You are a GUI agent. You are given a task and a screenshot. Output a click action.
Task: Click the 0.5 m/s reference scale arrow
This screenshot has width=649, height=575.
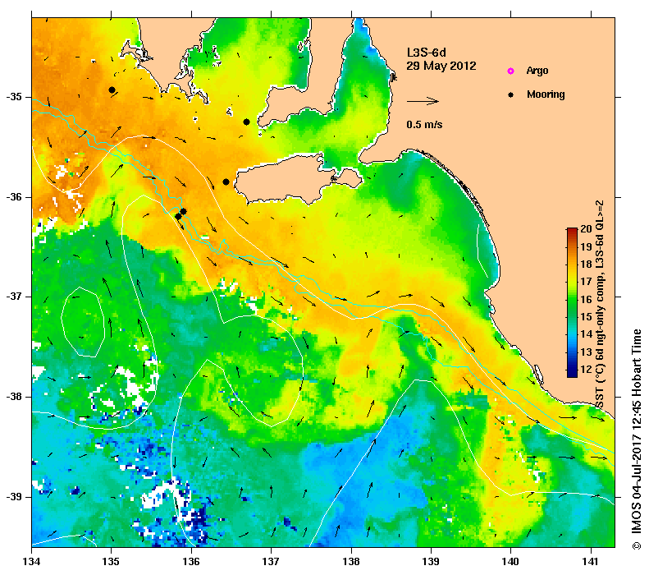pyautogui.click(x=423, y=101)
